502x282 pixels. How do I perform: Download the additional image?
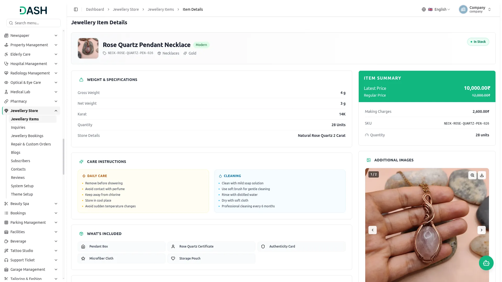(x=482, y=175)
